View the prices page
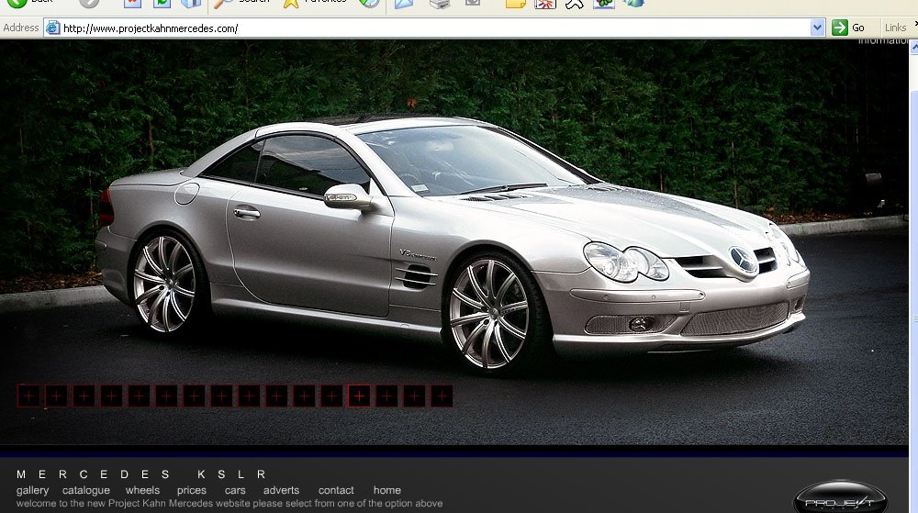This screenshot has height=513, width=918. pyautogui.click(x=192, y=490)
